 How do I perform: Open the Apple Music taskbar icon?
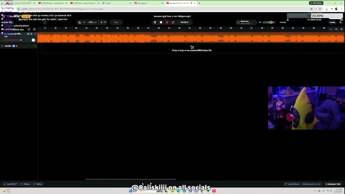tap(214, 191)
